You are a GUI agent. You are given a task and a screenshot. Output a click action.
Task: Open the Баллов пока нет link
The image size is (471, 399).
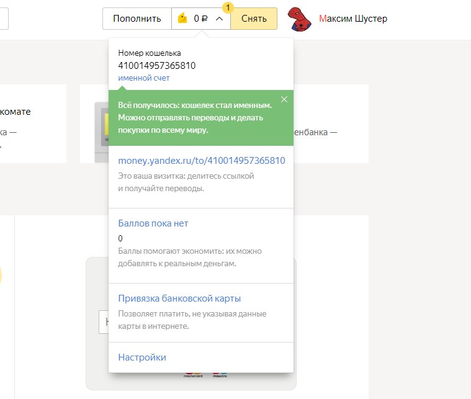[x=153, y=223]
